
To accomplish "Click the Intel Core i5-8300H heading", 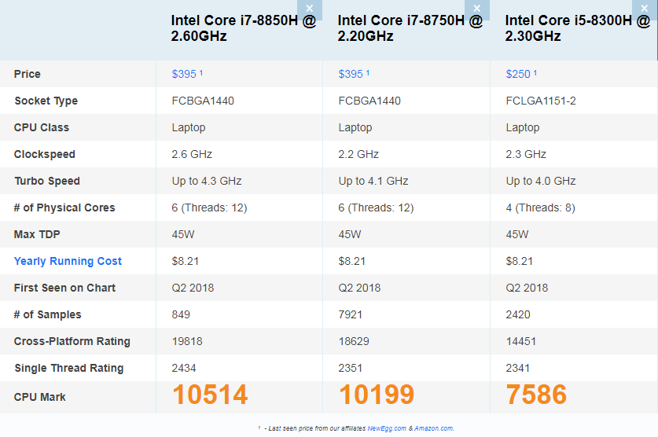I will [x=577, y=28].
